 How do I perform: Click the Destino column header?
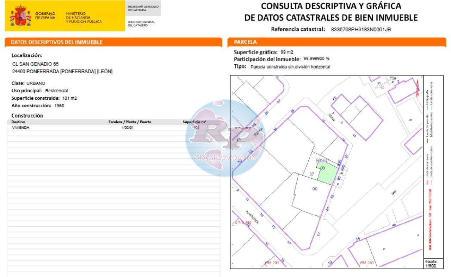(18, 122)
